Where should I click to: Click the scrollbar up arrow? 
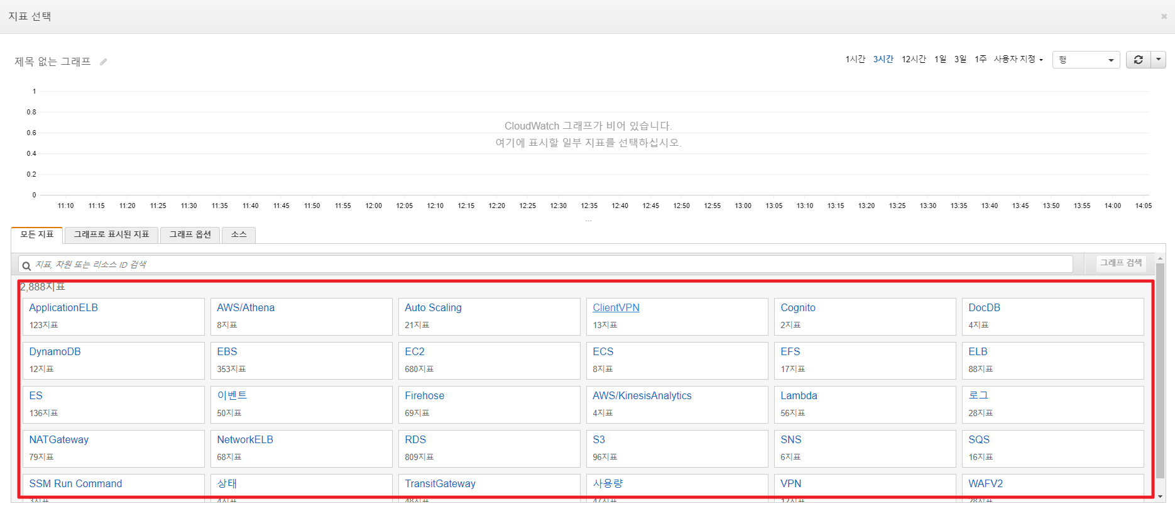[x=1160, y=258]
